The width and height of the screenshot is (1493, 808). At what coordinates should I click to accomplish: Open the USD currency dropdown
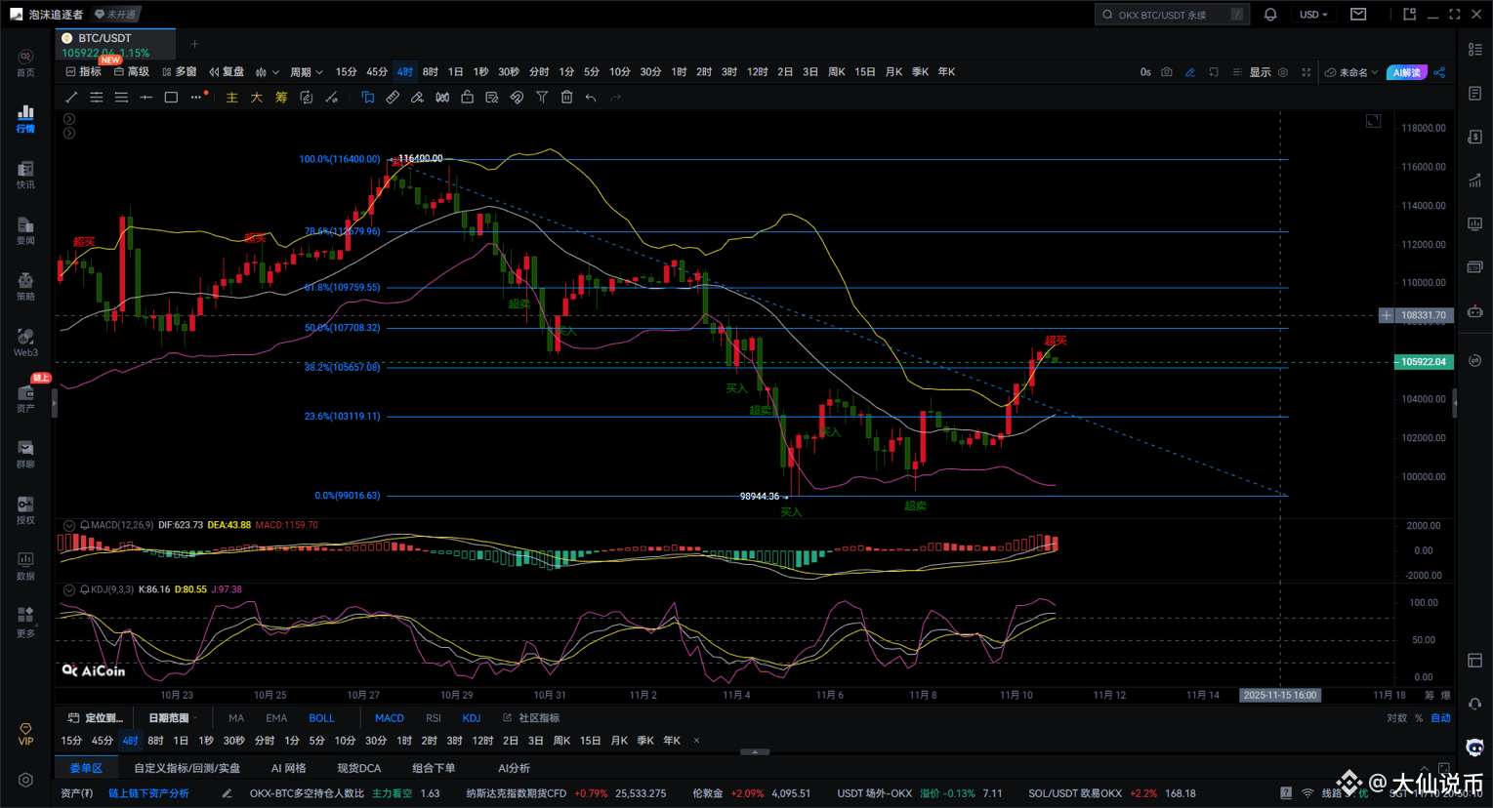1312,15
